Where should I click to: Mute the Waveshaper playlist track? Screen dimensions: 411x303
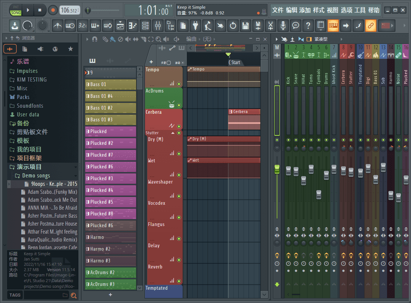(179, 196)
